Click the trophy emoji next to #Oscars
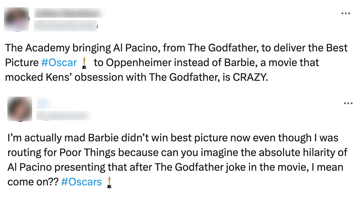 pyautogui.click(x=109, y=182)
